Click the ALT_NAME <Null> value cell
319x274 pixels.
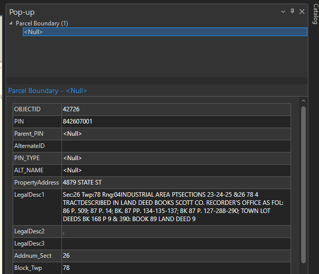click(x=72, y=170)
